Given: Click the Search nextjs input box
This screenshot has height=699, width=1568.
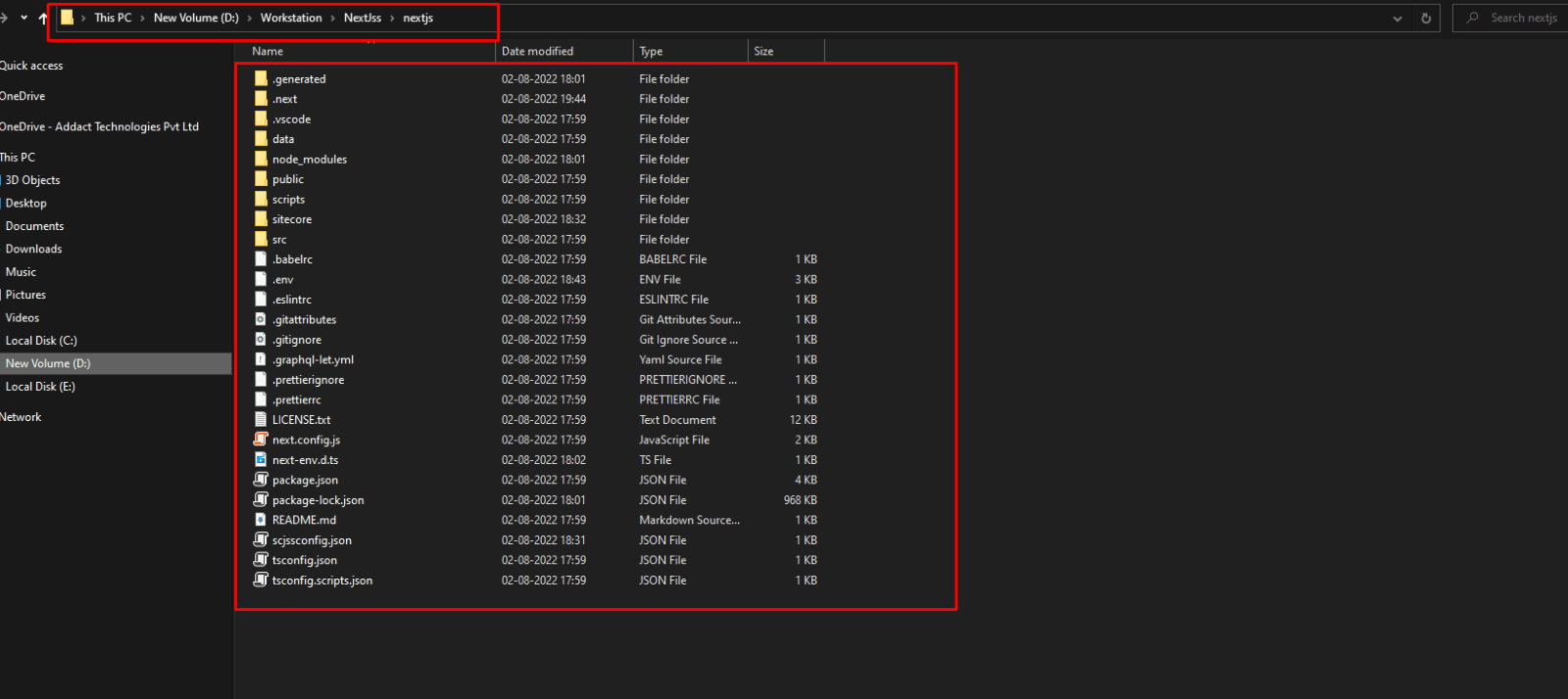Looking at the screenshot, I should pos(1510,18).
